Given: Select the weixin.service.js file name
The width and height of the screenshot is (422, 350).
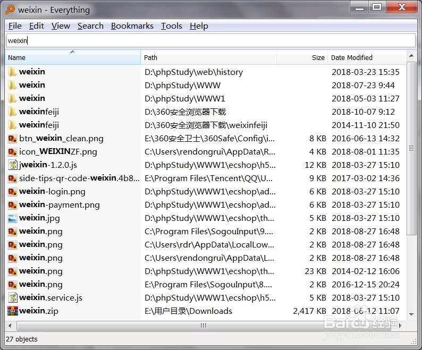Looking at the screenshot, I should tap(50, 297).
